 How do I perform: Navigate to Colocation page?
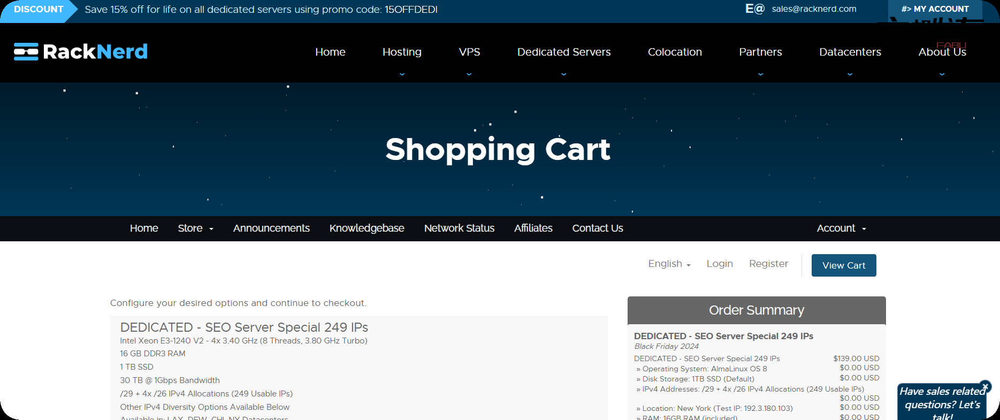(675, 52)
